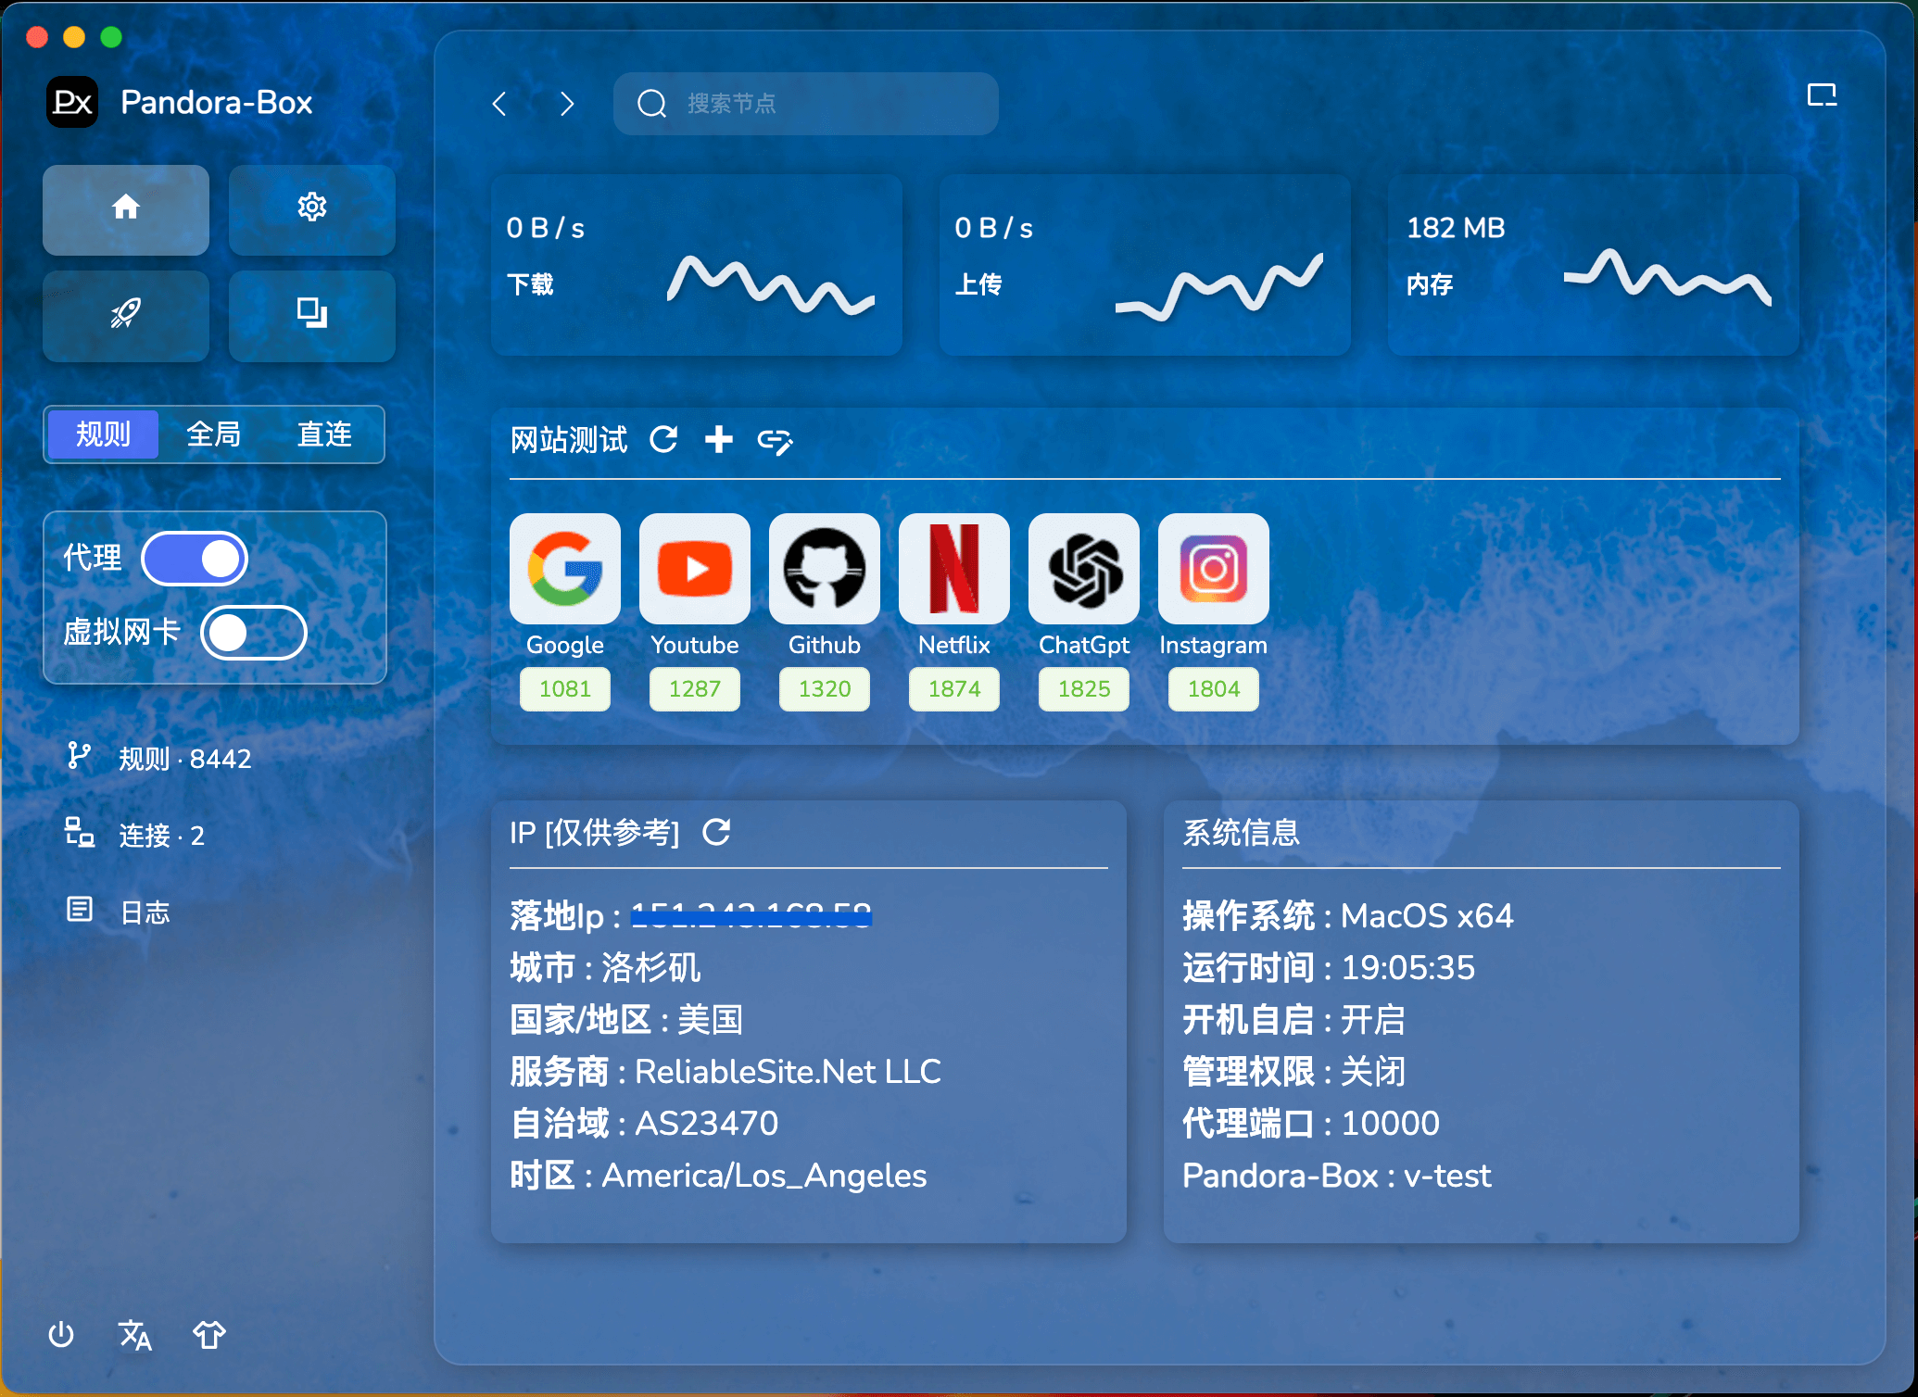Click the power icon at bottom left
Image resolution: width=1918 pixels, height=1397 pixels.
[x=61, y=1335]
